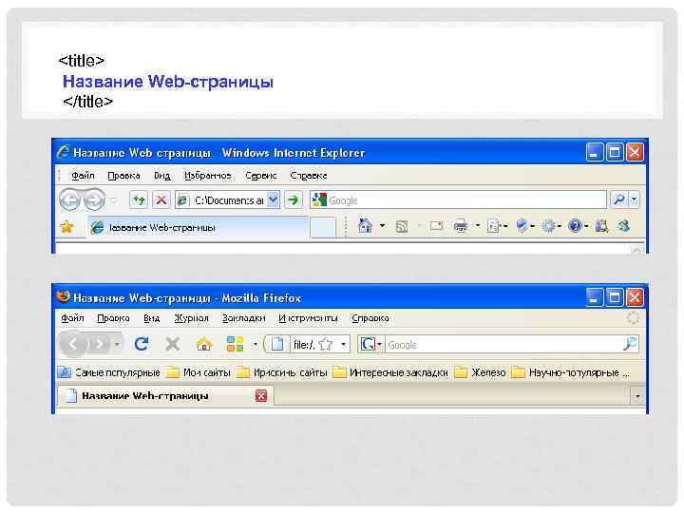Click Internet Explorer address field
Screen dimensions: 684x513
coord(227,200)
